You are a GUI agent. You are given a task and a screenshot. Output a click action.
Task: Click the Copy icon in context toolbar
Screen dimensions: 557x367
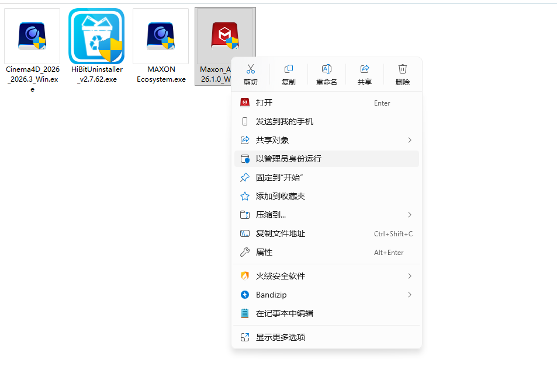pyautogui.click(x=289, y=69)
